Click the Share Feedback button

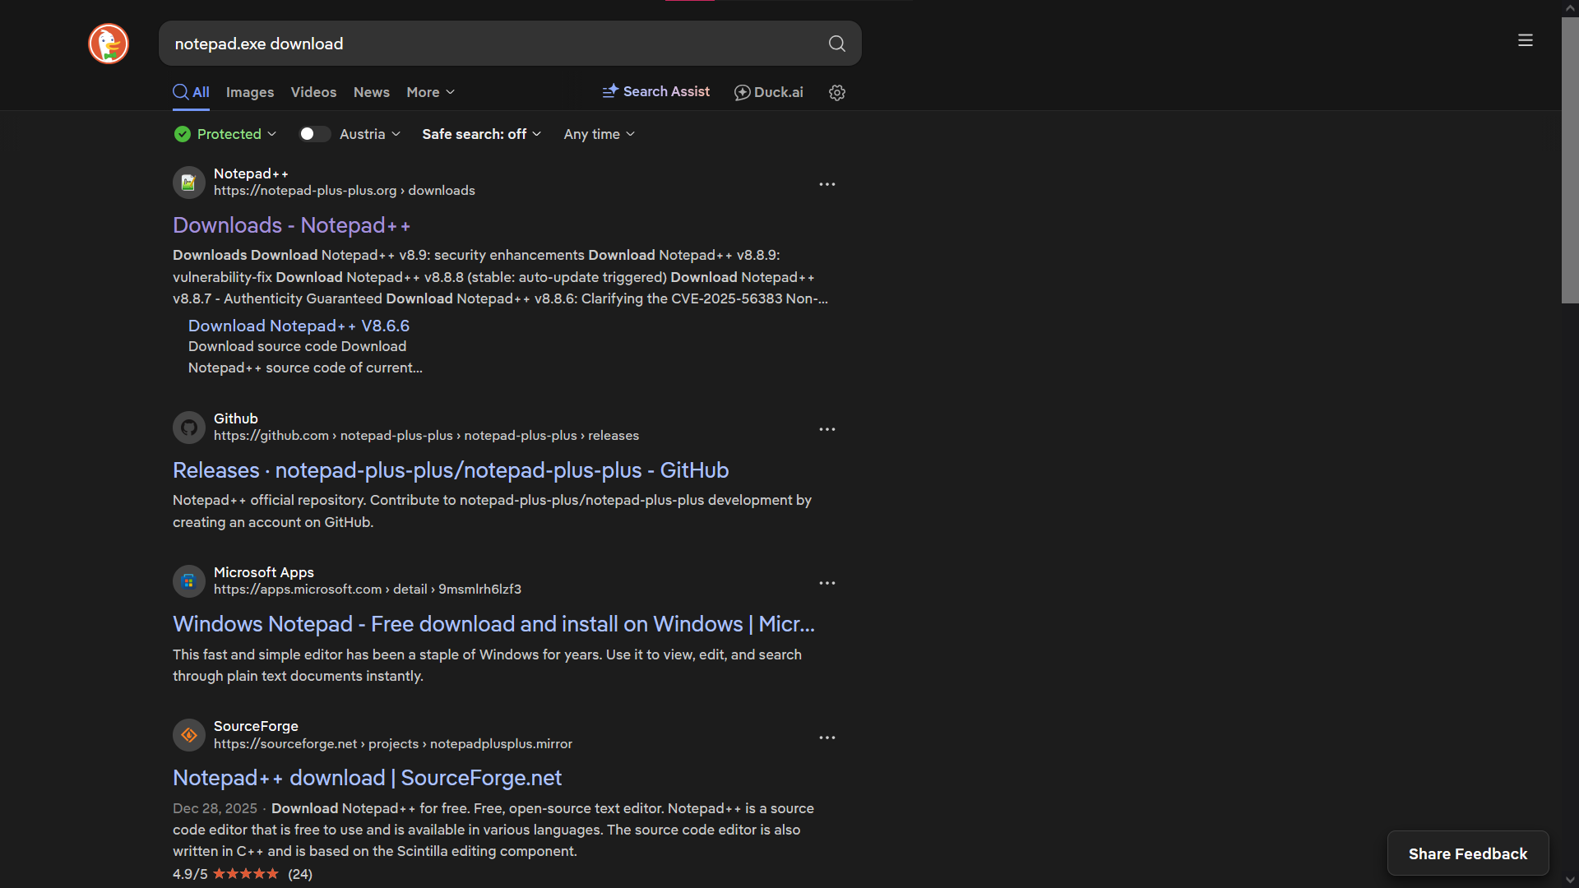click(1467, 853)
